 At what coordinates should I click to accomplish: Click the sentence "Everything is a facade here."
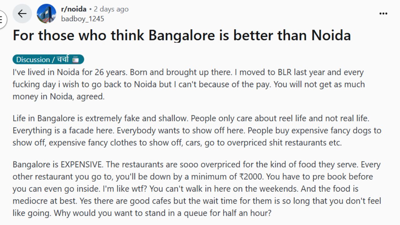click(63, 130)
